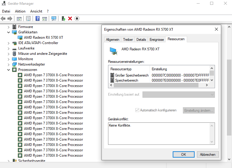This screenshot has width=232, height=168.
Task: Click the Forward arrow toolbar icon
Action: click(x=10, y=18)
